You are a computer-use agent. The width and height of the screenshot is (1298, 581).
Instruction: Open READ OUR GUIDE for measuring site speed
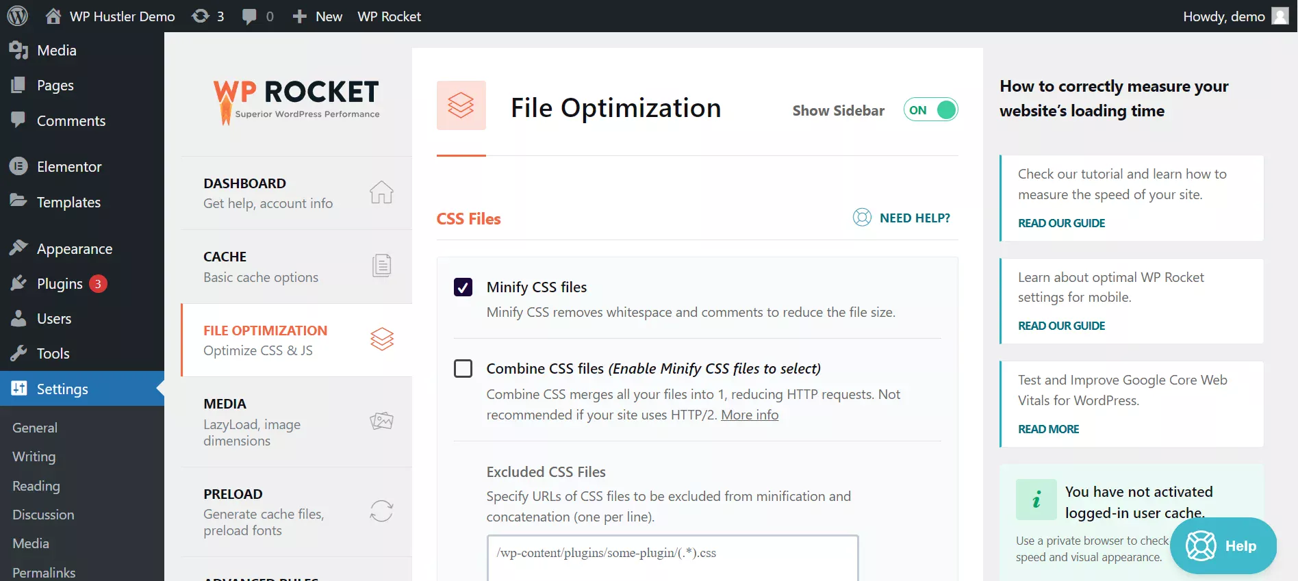coord(1061,223)
